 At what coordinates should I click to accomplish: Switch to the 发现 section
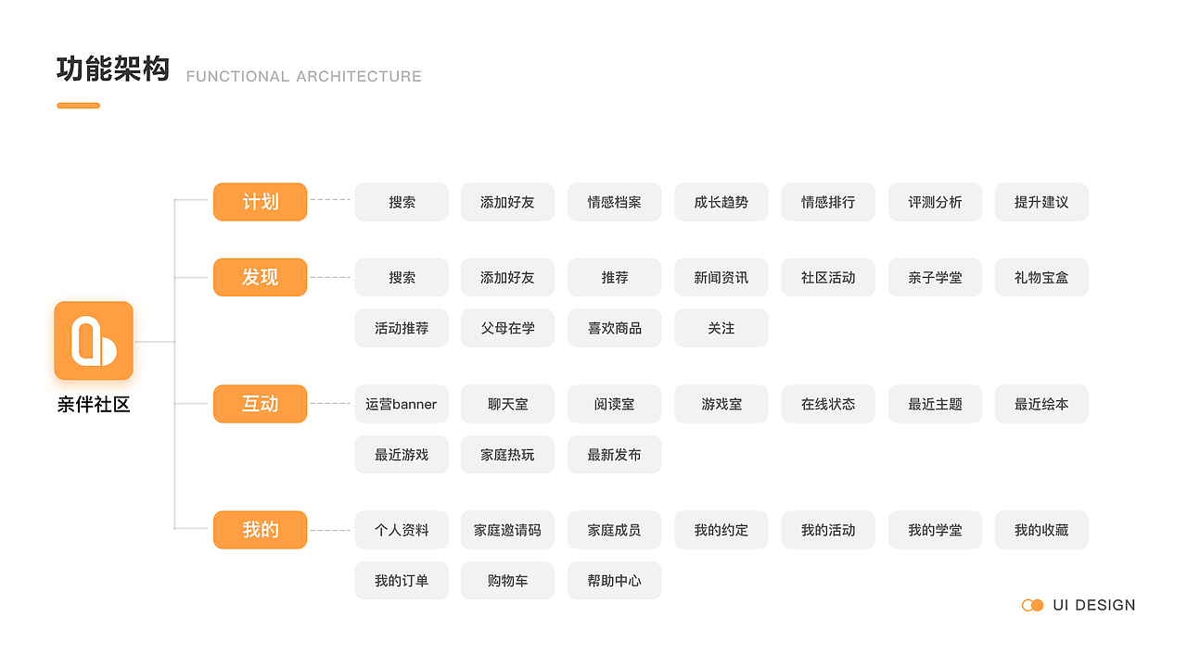click(x=260, y=277)
